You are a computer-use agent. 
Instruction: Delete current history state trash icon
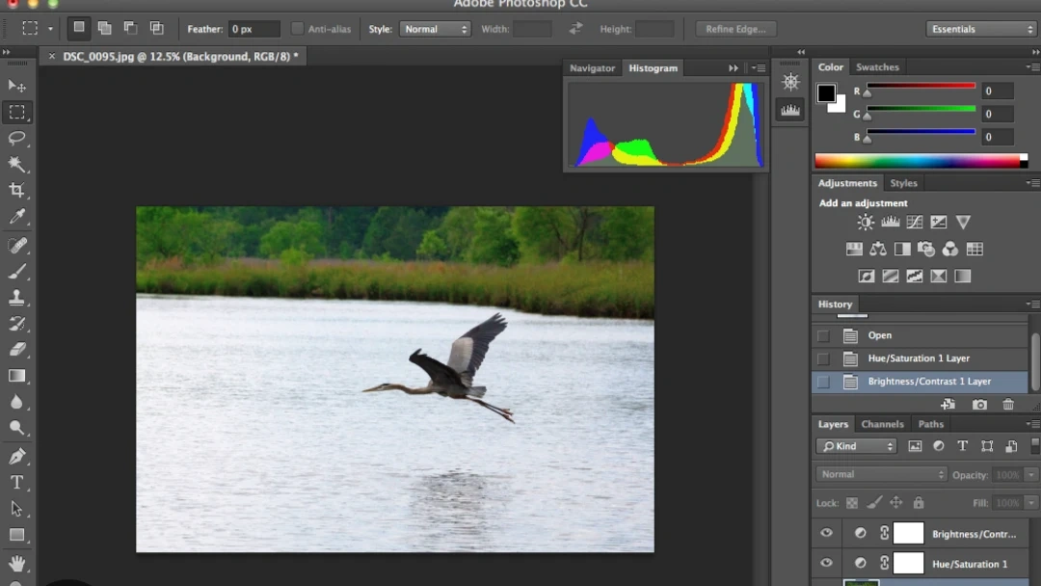pos(1008,404)
